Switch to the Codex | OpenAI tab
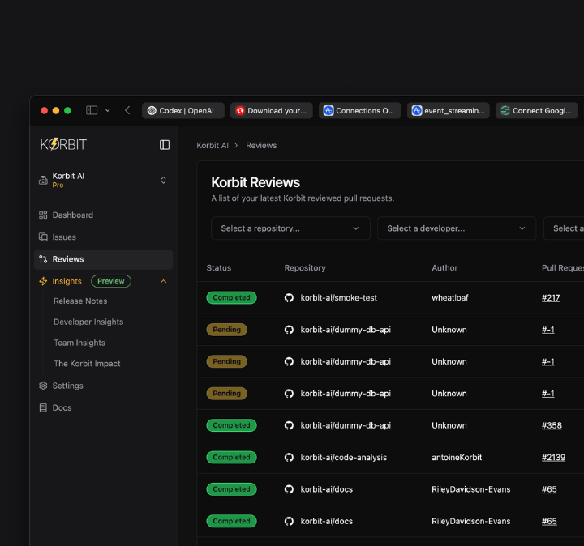This screenshot has height=546, width=584. click(182, 110)
